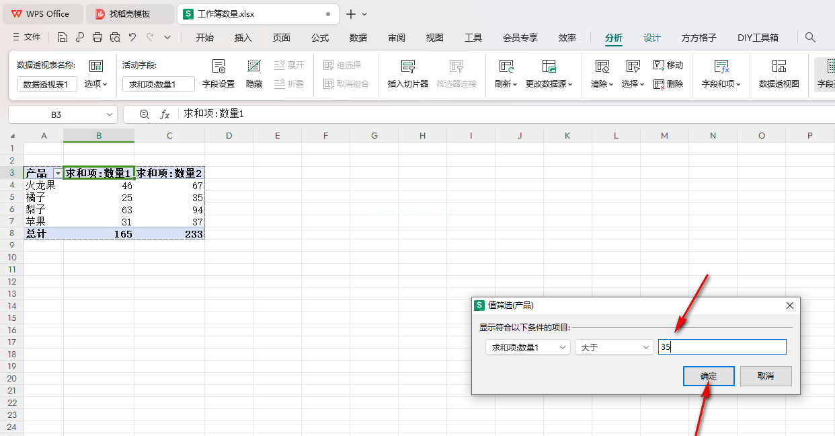Viewport: 835px width, 436px height.
Task: Click the formula bar zoom icon
Action: point(144,114)
